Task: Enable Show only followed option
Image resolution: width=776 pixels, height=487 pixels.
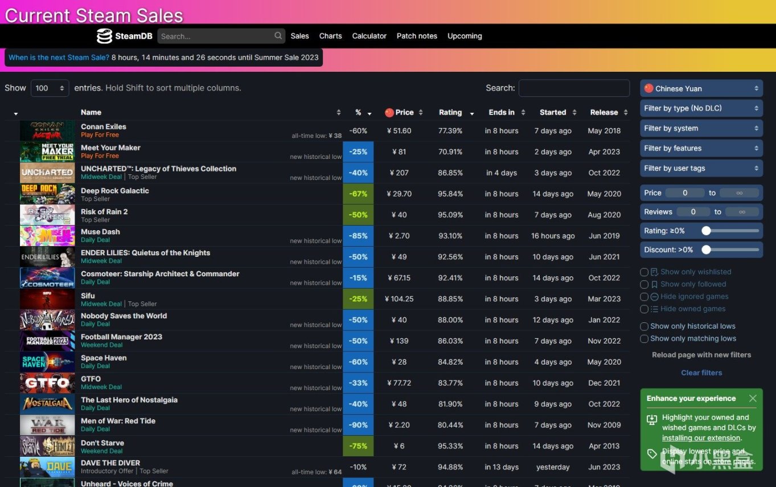Action: 644,284
